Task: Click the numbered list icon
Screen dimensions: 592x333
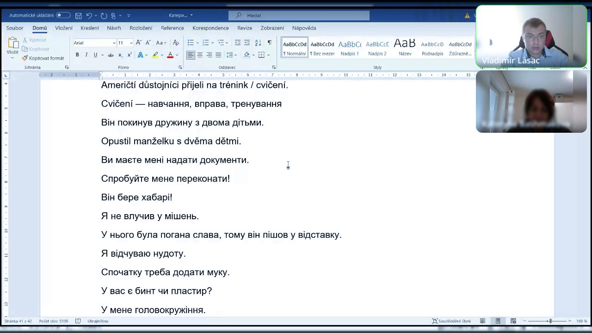Action: pyautogui.click(x=206, y=43)
